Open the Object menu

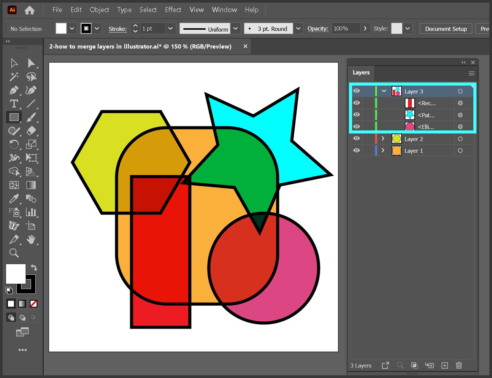[100, 10]
